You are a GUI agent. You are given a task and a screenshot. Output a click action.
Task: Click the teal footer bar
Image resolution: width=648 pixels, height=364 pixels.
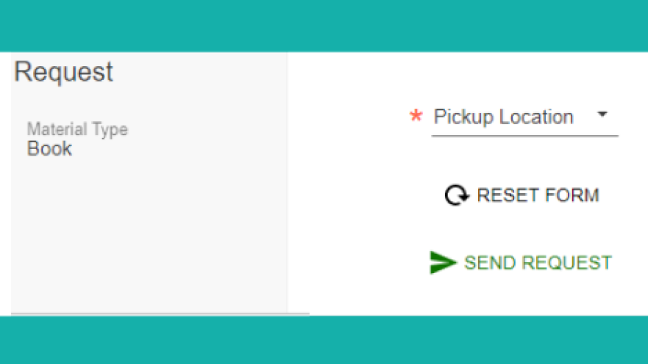pyautogui.click(x=324, y=340)
